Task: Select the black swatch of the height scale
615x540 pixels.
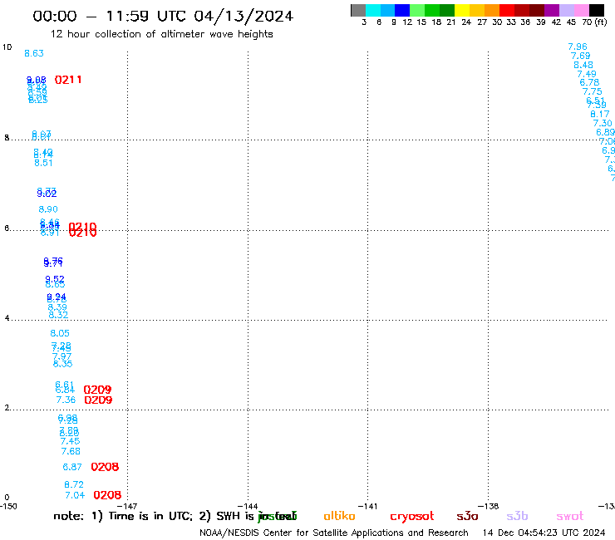Action: (597, 10)
